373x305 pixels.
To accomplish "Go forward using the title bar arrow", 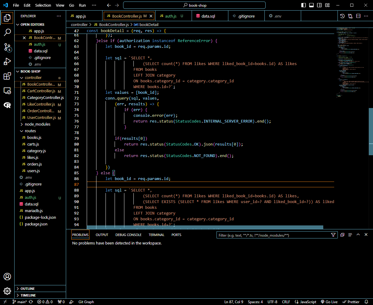I will tap(117, 5).
